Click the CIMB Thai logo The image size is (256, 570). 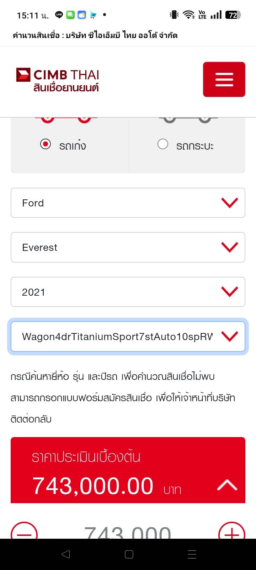tap(58, 80)
